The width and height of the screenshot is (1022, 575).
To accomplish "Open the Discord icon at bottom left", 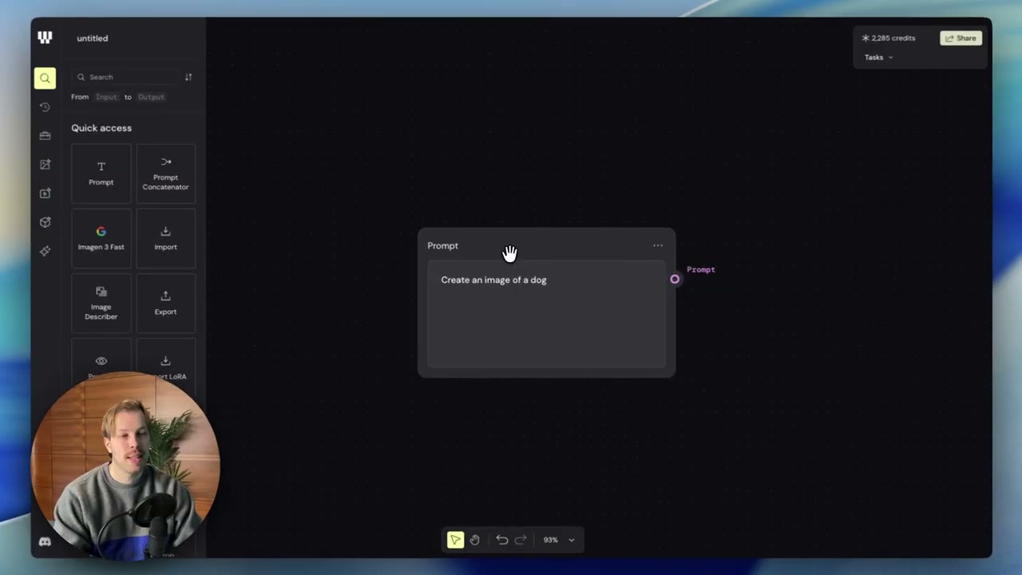I will click(x=45, y=541).
